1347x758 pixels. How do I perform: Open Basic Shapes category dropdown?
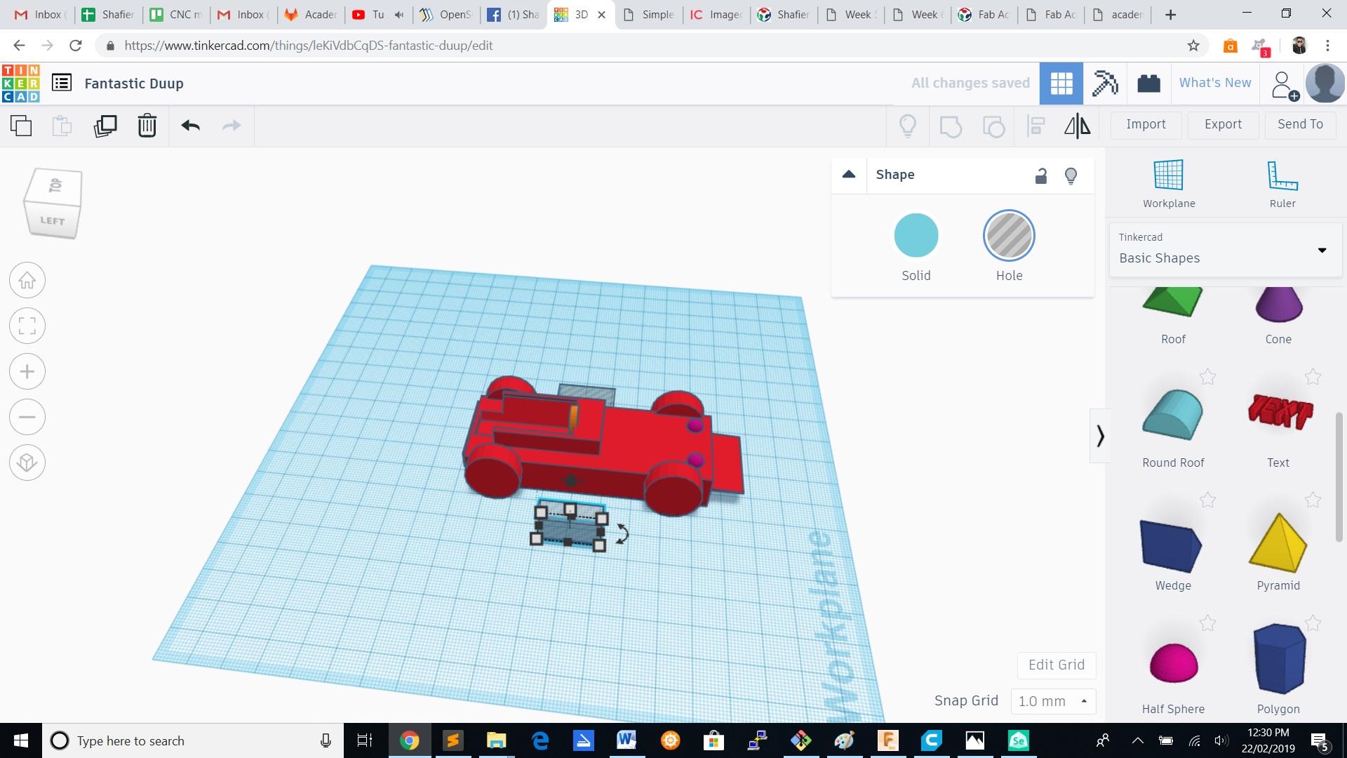(1322, 251)
